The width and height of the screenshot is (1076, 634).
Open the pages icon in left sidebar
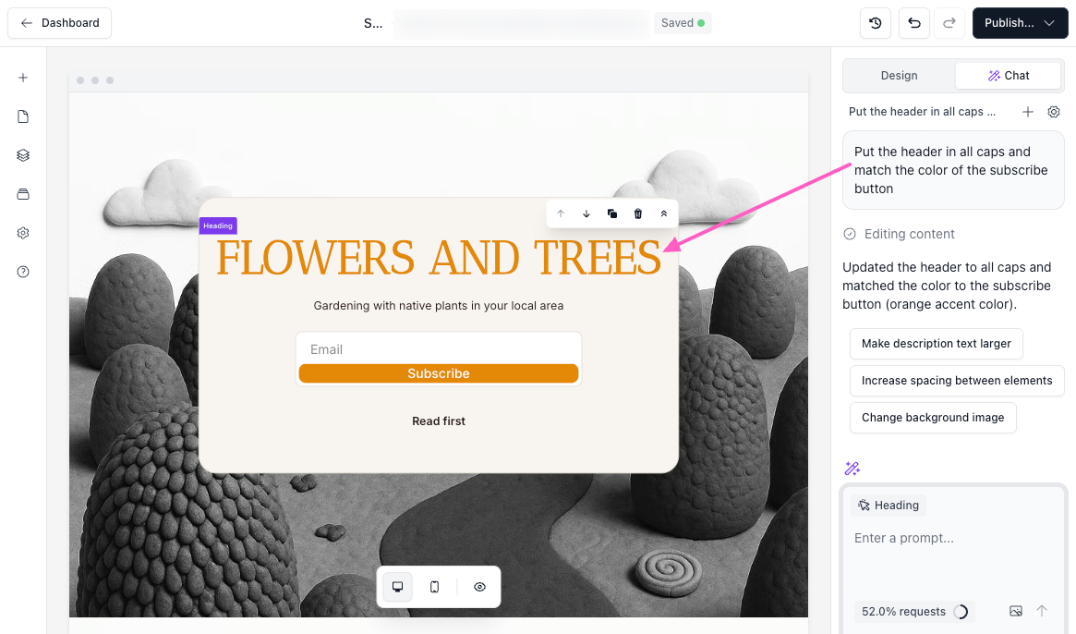(x=23, y=116)
